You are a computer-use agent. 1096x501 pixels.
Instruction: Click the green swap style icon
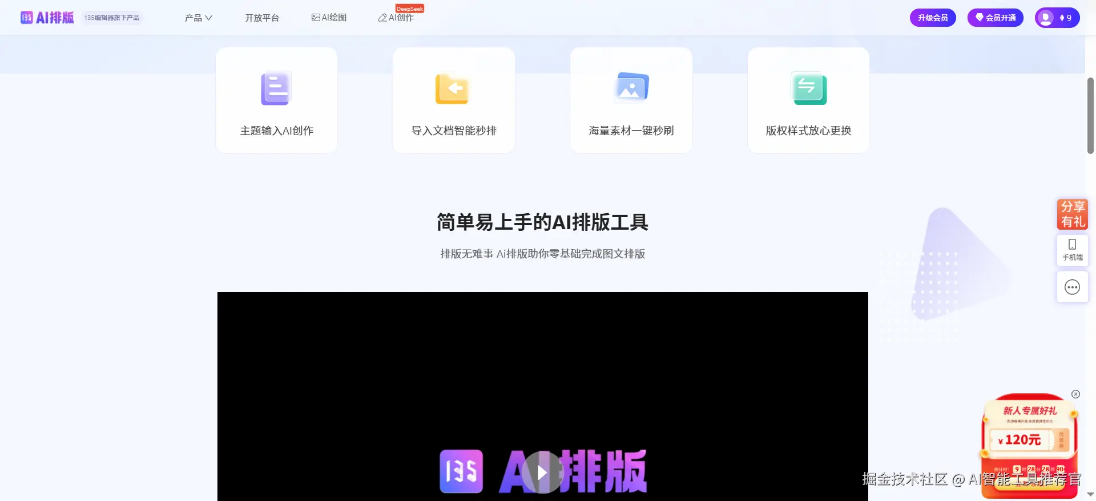(x=809, y=88)
